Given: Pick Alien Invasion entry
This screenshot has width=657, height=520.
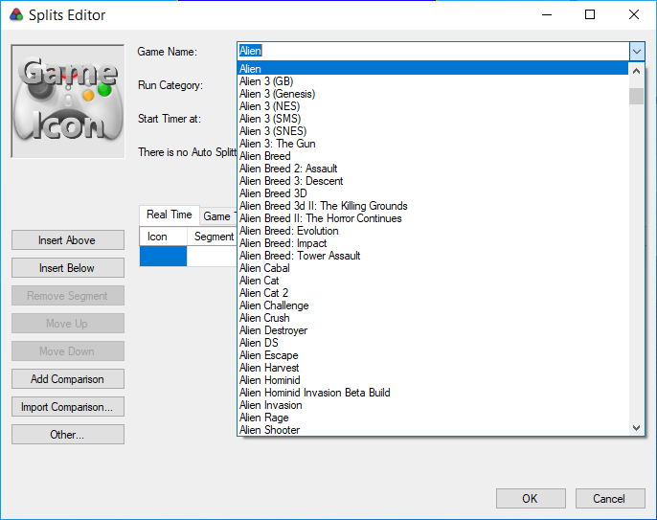Looking at the screenshot, I should pos(433,406).
